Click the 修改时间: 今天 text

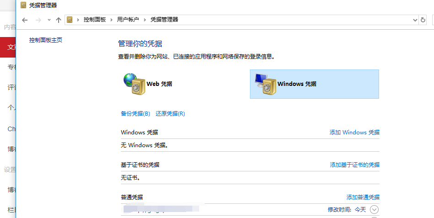(347, 210)
